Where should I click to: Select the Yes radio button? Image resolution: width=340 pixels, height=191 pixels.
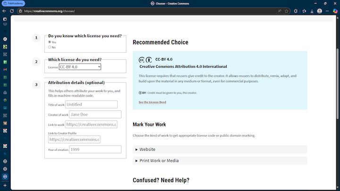[50, 42]
